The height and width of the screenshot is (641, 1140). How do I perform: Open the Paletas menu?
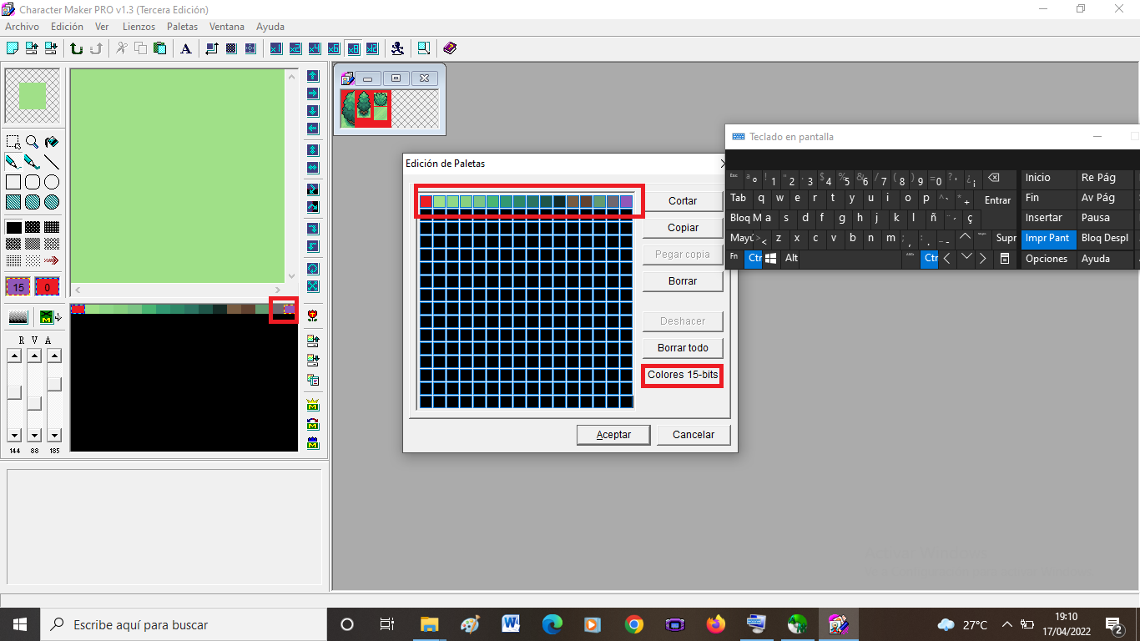(182, 27)
